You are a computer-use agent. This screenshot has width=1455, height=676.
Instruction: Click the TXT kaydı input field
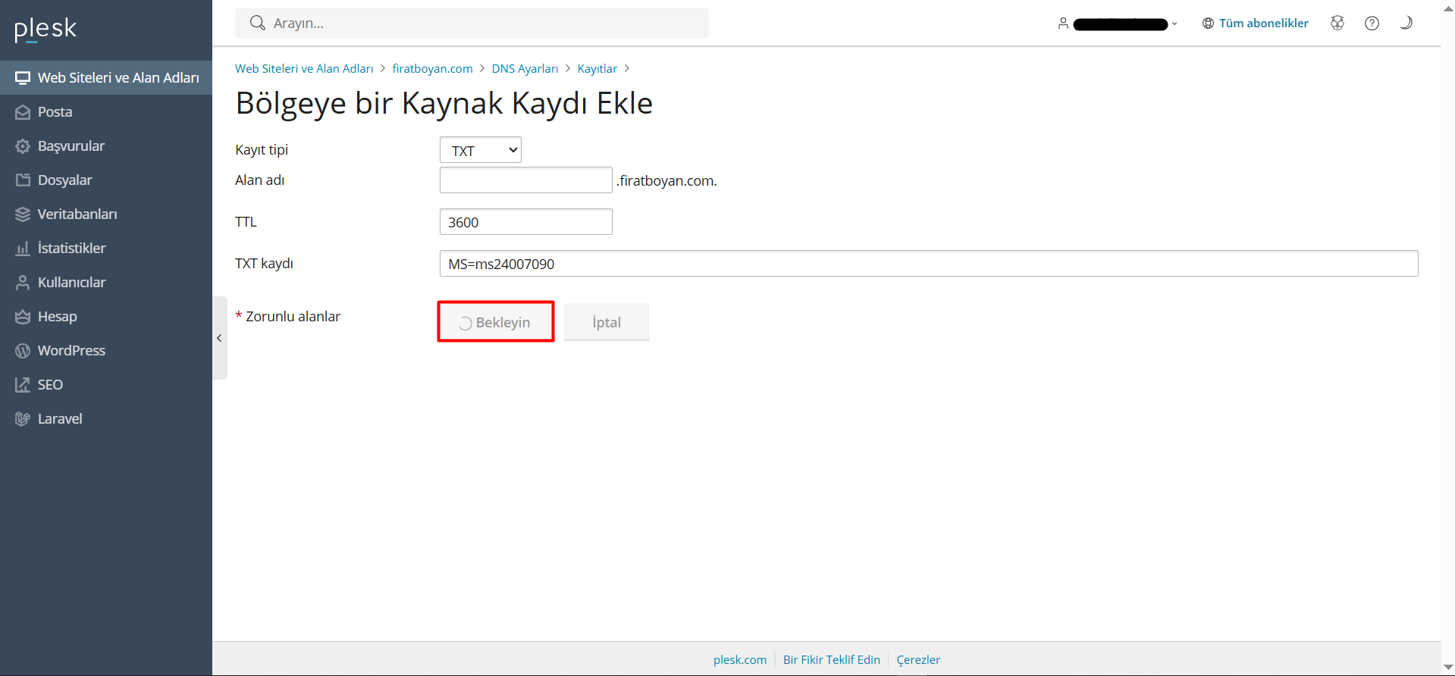click(929, 264)
